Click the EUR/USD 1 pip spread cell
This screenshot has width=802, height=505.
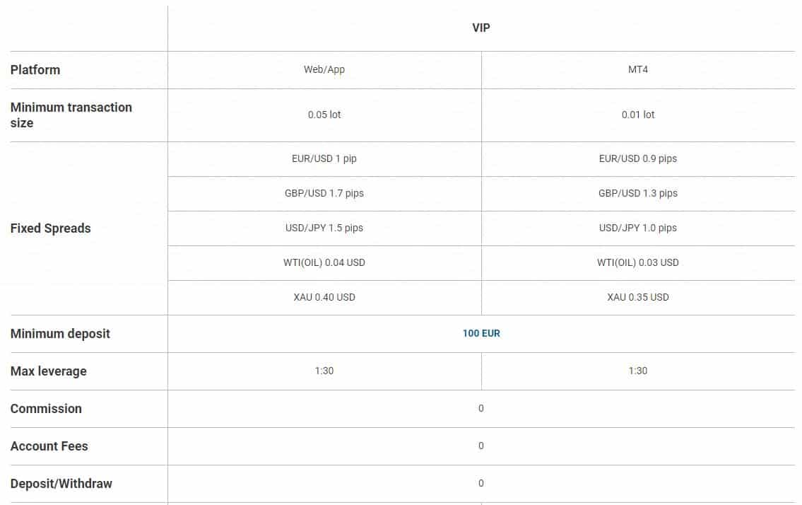[x=324, y=158]
